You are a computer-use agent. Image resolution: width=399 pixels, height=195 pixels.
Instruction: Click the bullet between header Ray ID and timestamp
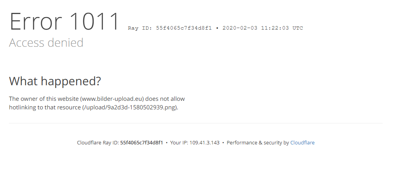click(x=217, y=28)
